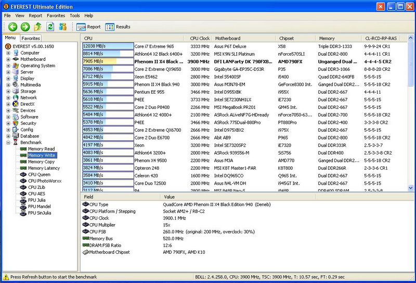Sort by the Chipset column header
Image resolution: width=416 pixels, height=283 pixels.
pyautogui.click(x=295, y=38)
